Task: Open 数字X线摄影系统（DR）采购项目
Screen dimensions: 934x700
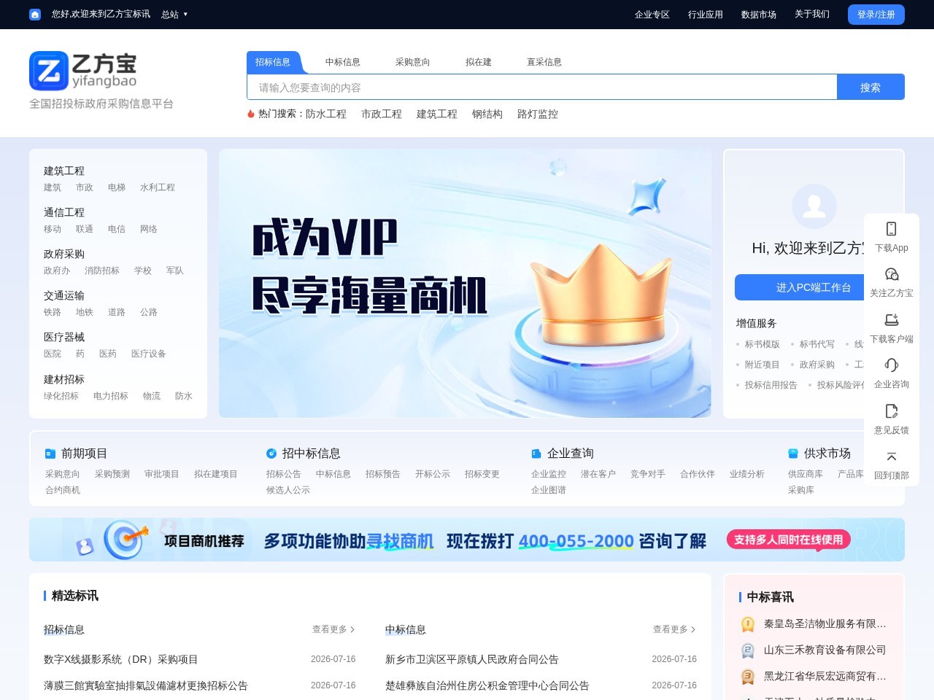Action: [x=121, y=659]
